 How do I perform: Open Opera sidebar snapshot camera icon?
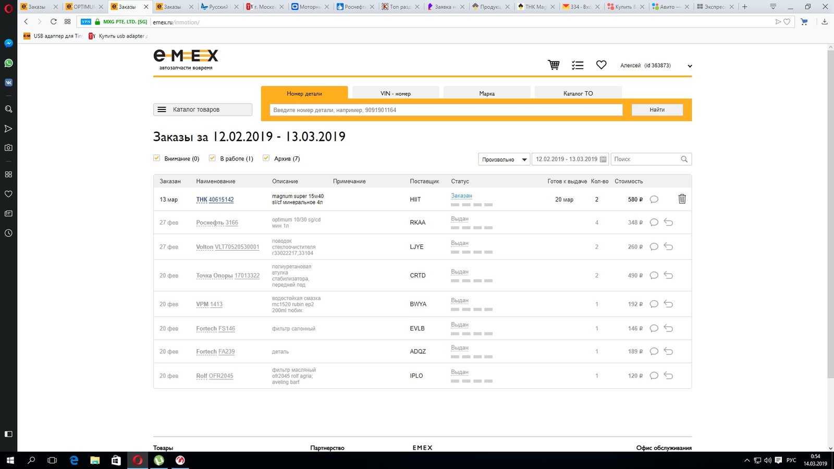click(x=8, y=147)
